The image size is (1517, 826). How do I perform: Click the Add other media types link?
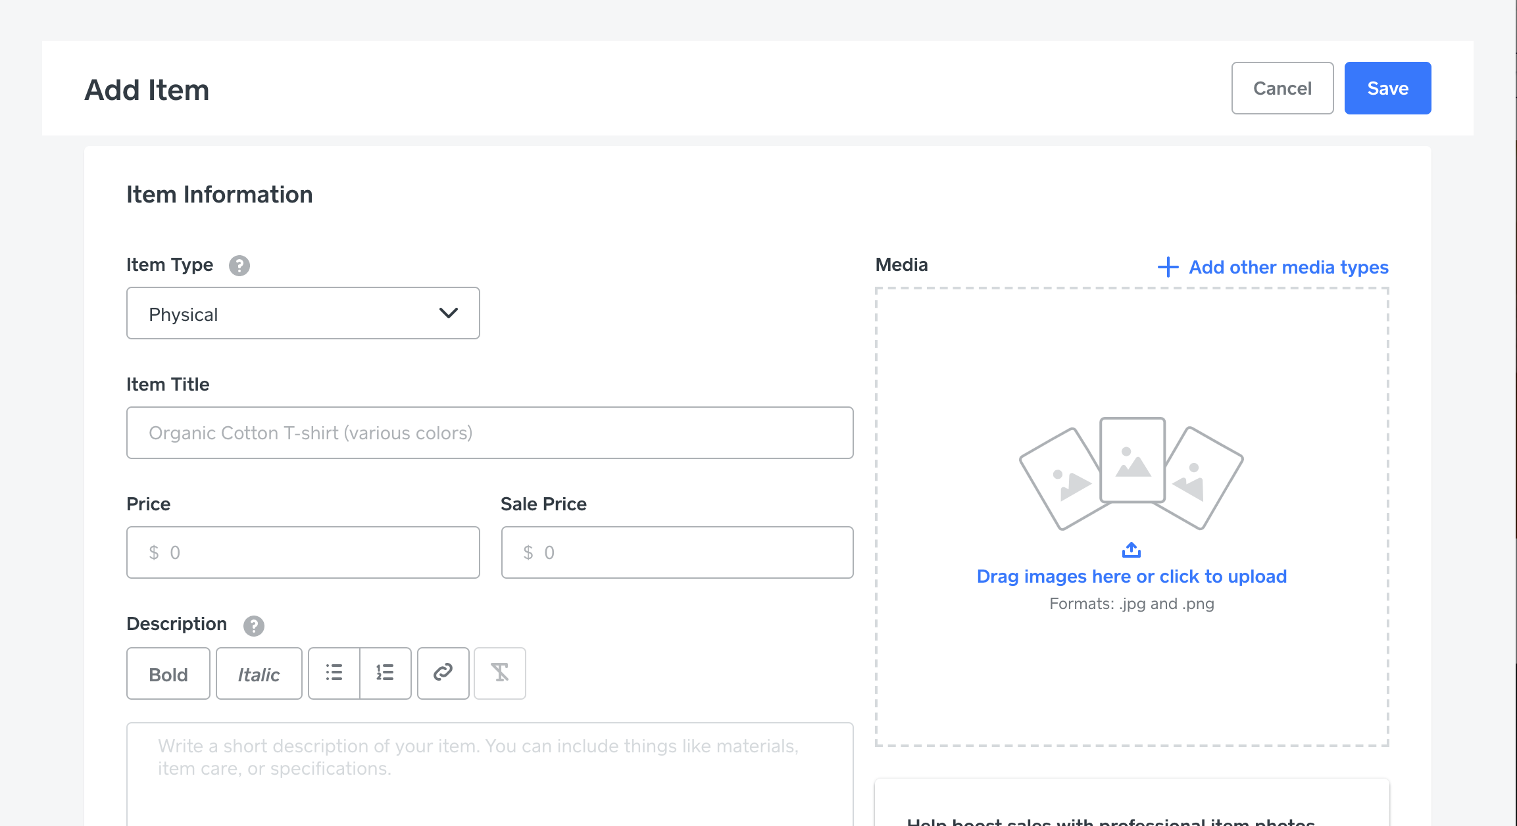pos(1288,267)
